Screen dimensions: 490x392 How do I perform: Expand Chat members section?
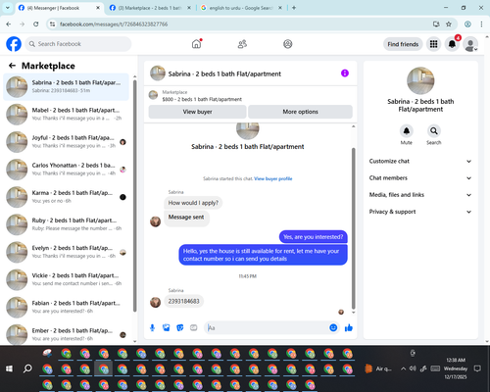[420, 178]
